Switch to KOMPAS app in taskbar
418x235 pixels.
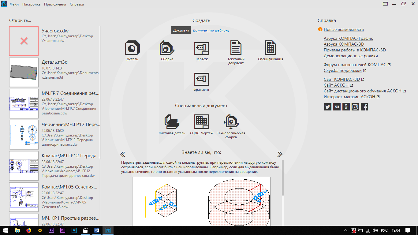pyautogui.click(x=108, y=230)
